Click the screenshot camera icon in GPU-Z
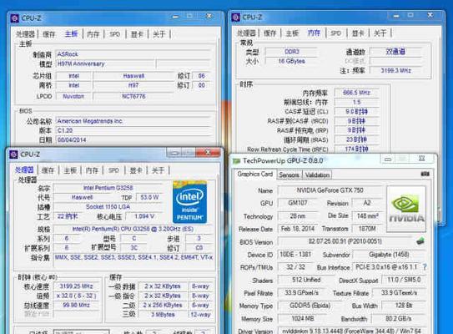 click(x=425, y=174)
